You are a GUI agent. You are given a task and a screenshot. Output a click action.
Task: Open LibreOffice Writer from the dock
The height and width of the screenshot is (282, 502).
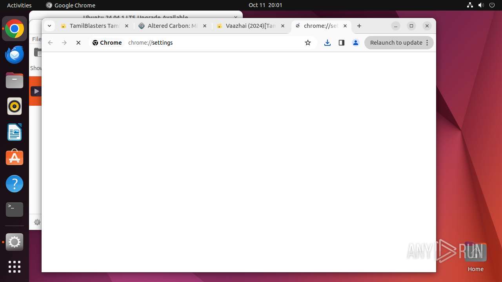[x=15, y=132]
